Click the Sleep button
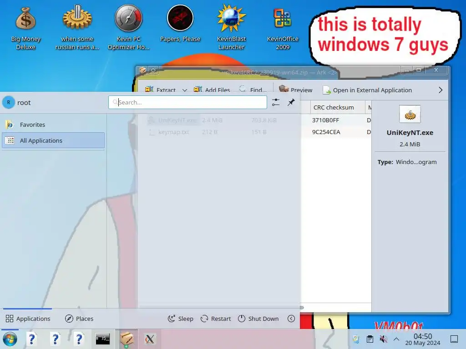Image resolution: width=466 pixels, height=349 pixels. tap(180, 319)
